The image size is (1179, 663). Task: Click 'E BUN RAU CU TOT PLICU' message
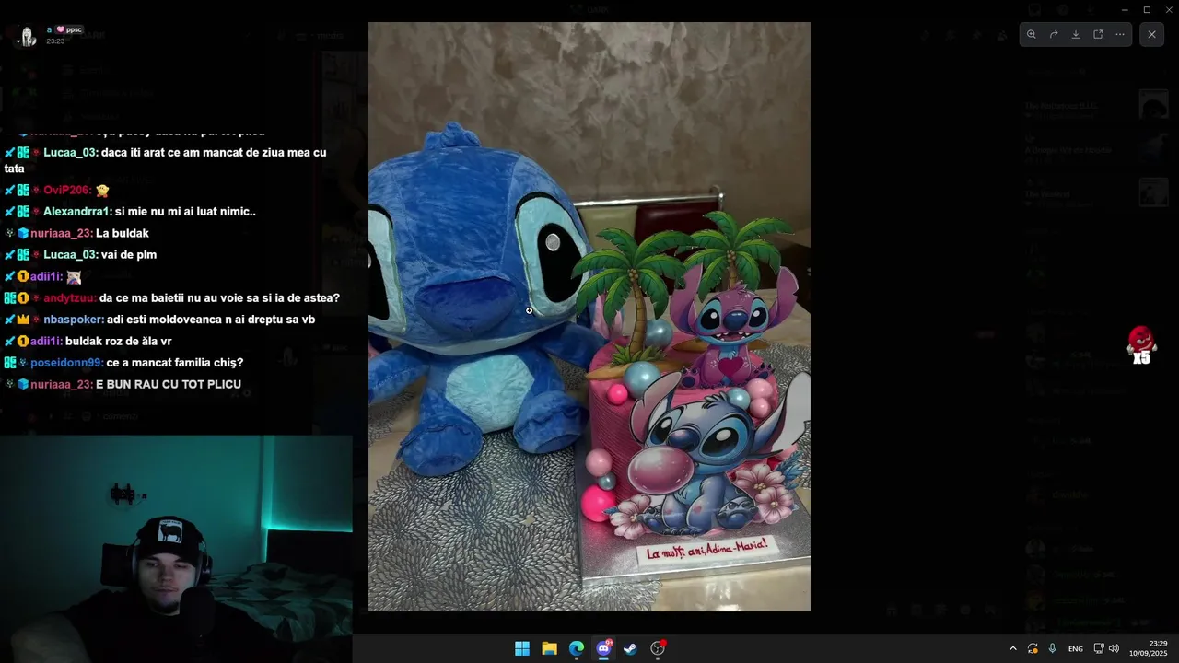coord(169,385)
